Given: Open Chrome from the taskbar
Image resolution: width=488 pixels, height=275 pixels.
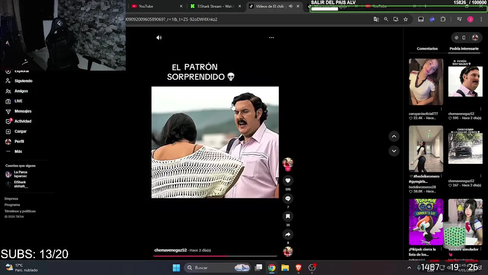Looking at the screenshot, I should coord(271,268).
